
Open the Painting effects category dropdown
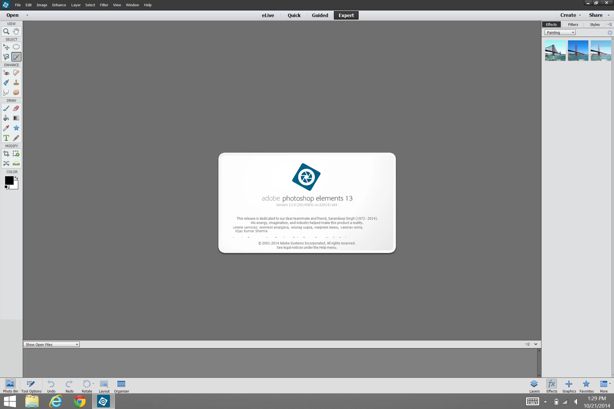(560, 33)
